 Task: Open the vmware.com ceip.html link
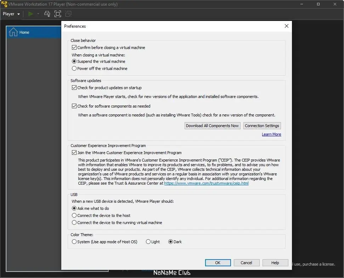[x=206, y=183]
